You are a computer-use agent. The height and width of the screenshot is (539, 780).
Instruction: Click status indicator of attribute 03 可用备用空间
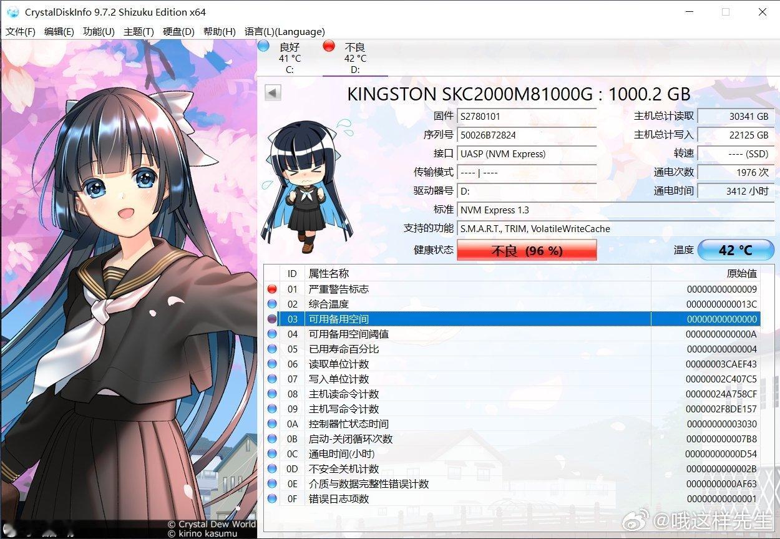(x=272, y=319)
